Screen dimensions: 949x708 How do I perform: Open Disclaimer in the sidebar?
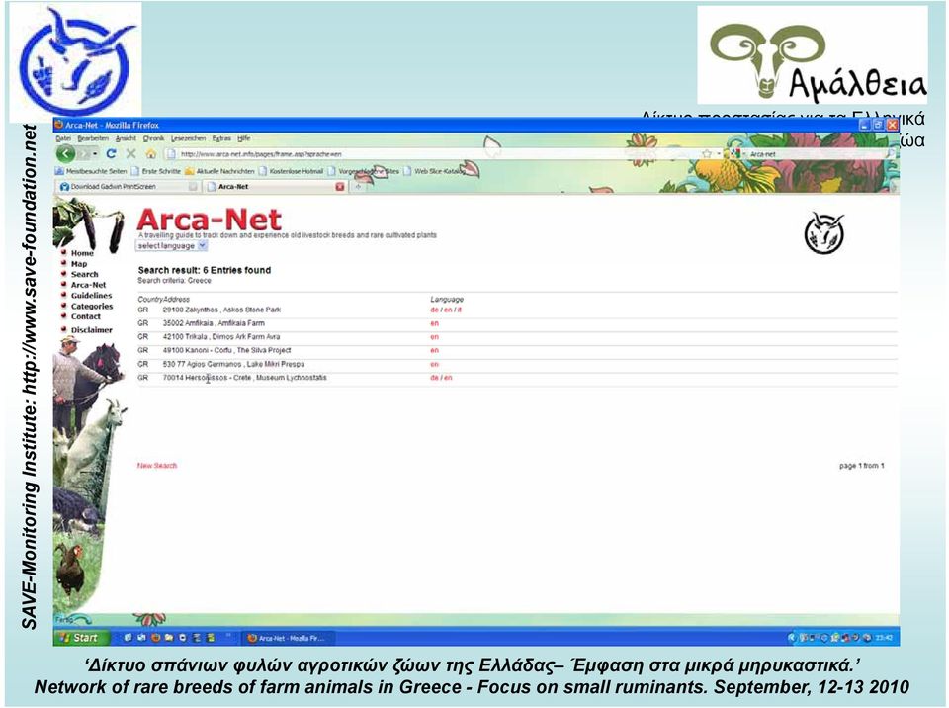(x=91, y=330)
